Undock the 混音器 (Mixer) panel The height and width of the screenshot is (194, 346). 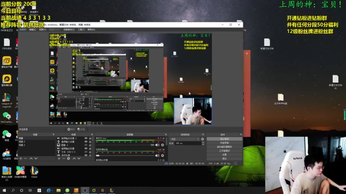tap(166, 135)
